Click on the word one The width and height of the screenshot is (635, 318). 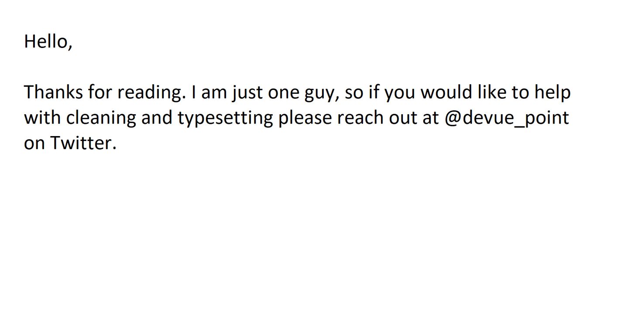(283, 92)
